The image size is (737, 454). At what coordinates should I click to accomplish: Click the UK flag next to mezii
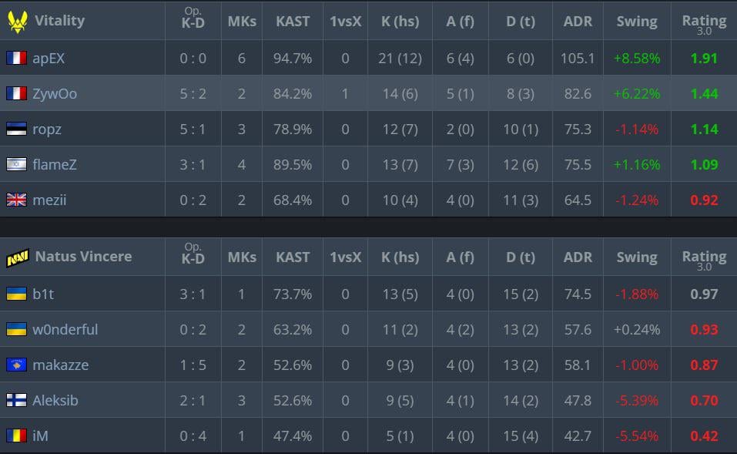(16, 200)
